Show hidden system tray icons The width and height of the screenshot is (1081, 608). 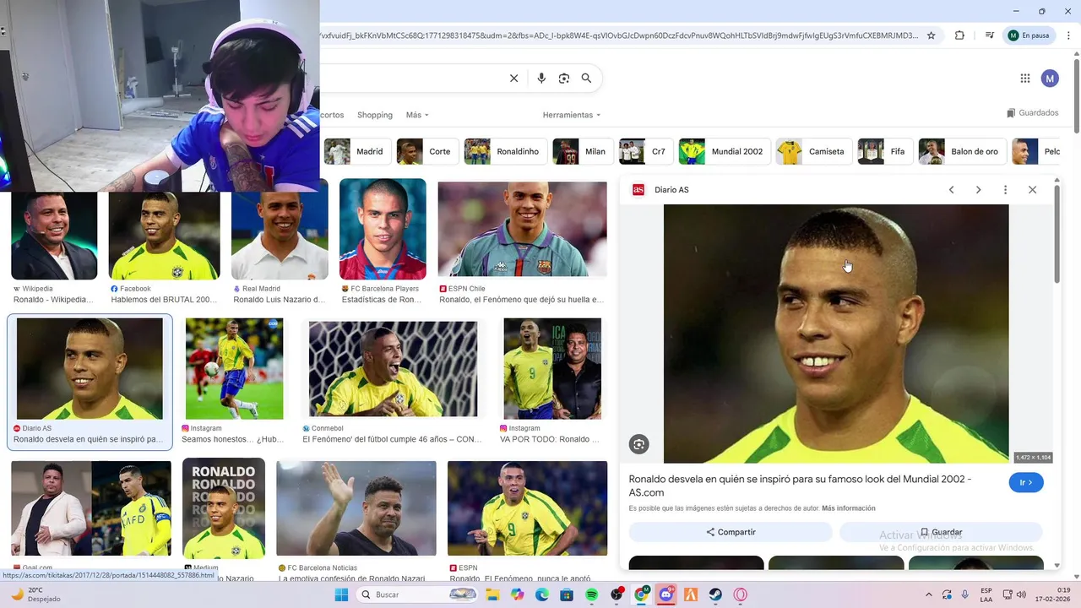929,594
